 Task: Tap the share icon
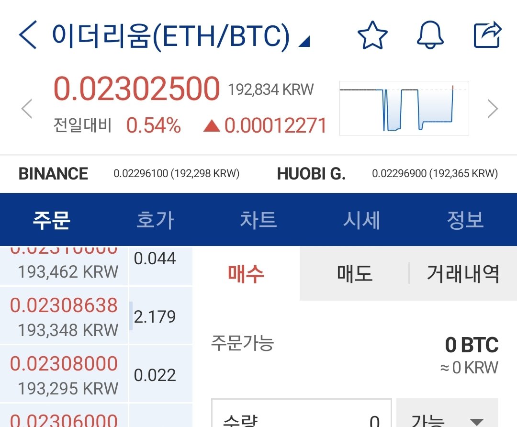pos(487,35)
